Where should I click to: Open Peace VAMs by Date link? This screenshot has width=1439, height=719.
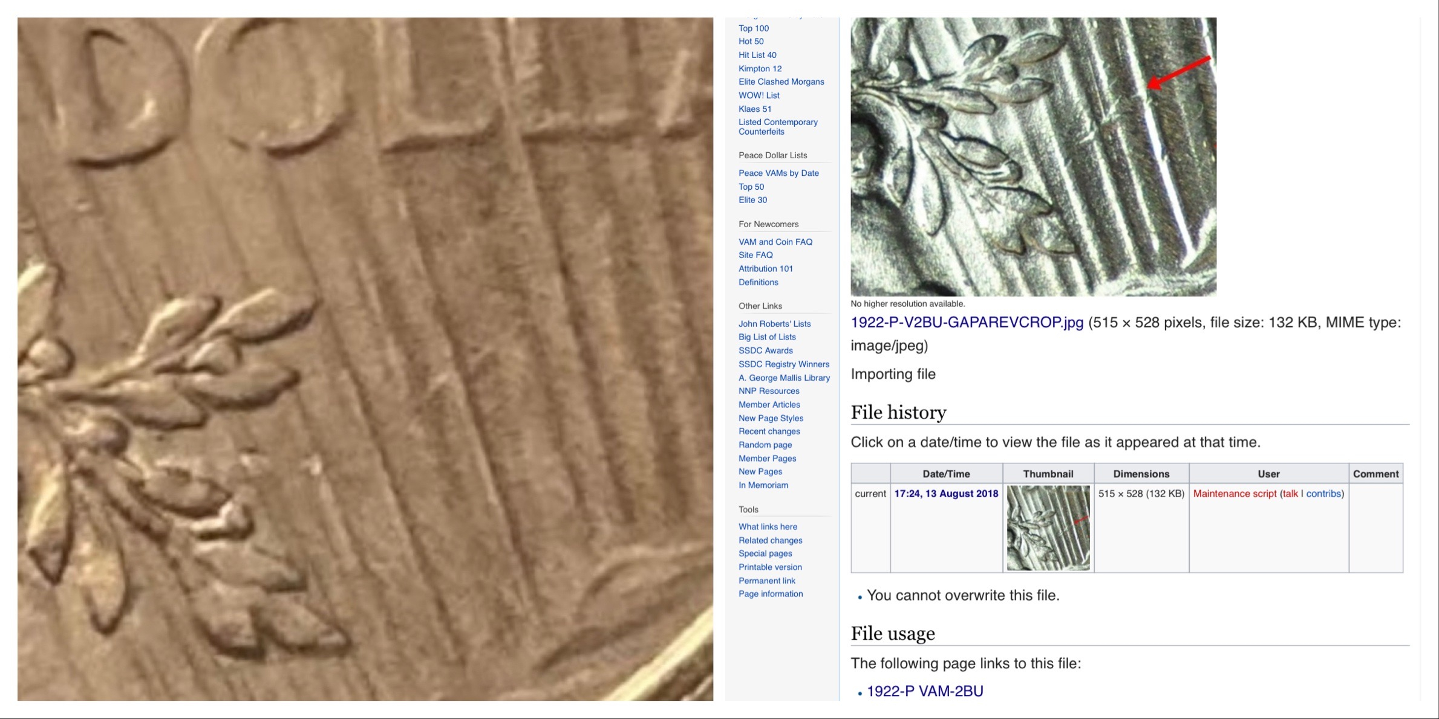pos(778,173)
